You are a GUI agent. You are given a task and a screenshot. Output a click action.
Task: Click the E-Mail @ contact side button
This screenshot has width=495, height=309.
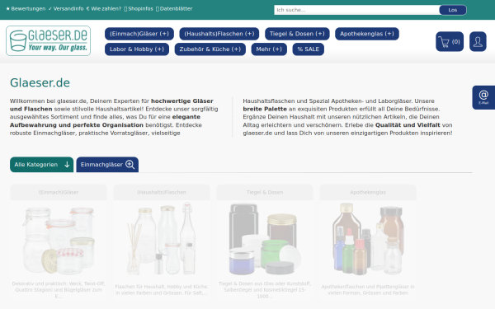pos(483,97)
